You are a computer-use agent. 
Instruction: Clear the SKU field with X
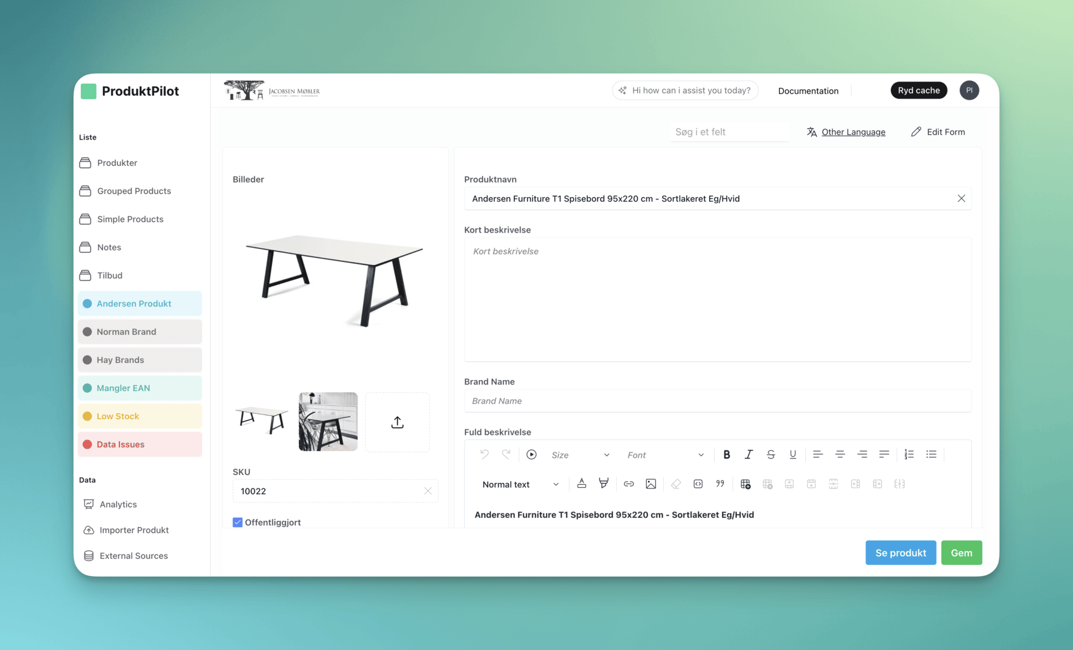[427, 491]
